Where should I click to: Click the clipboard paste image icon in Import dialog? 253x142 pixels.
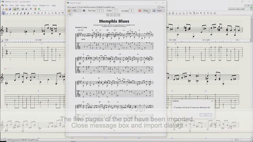(x=84, y=11)
